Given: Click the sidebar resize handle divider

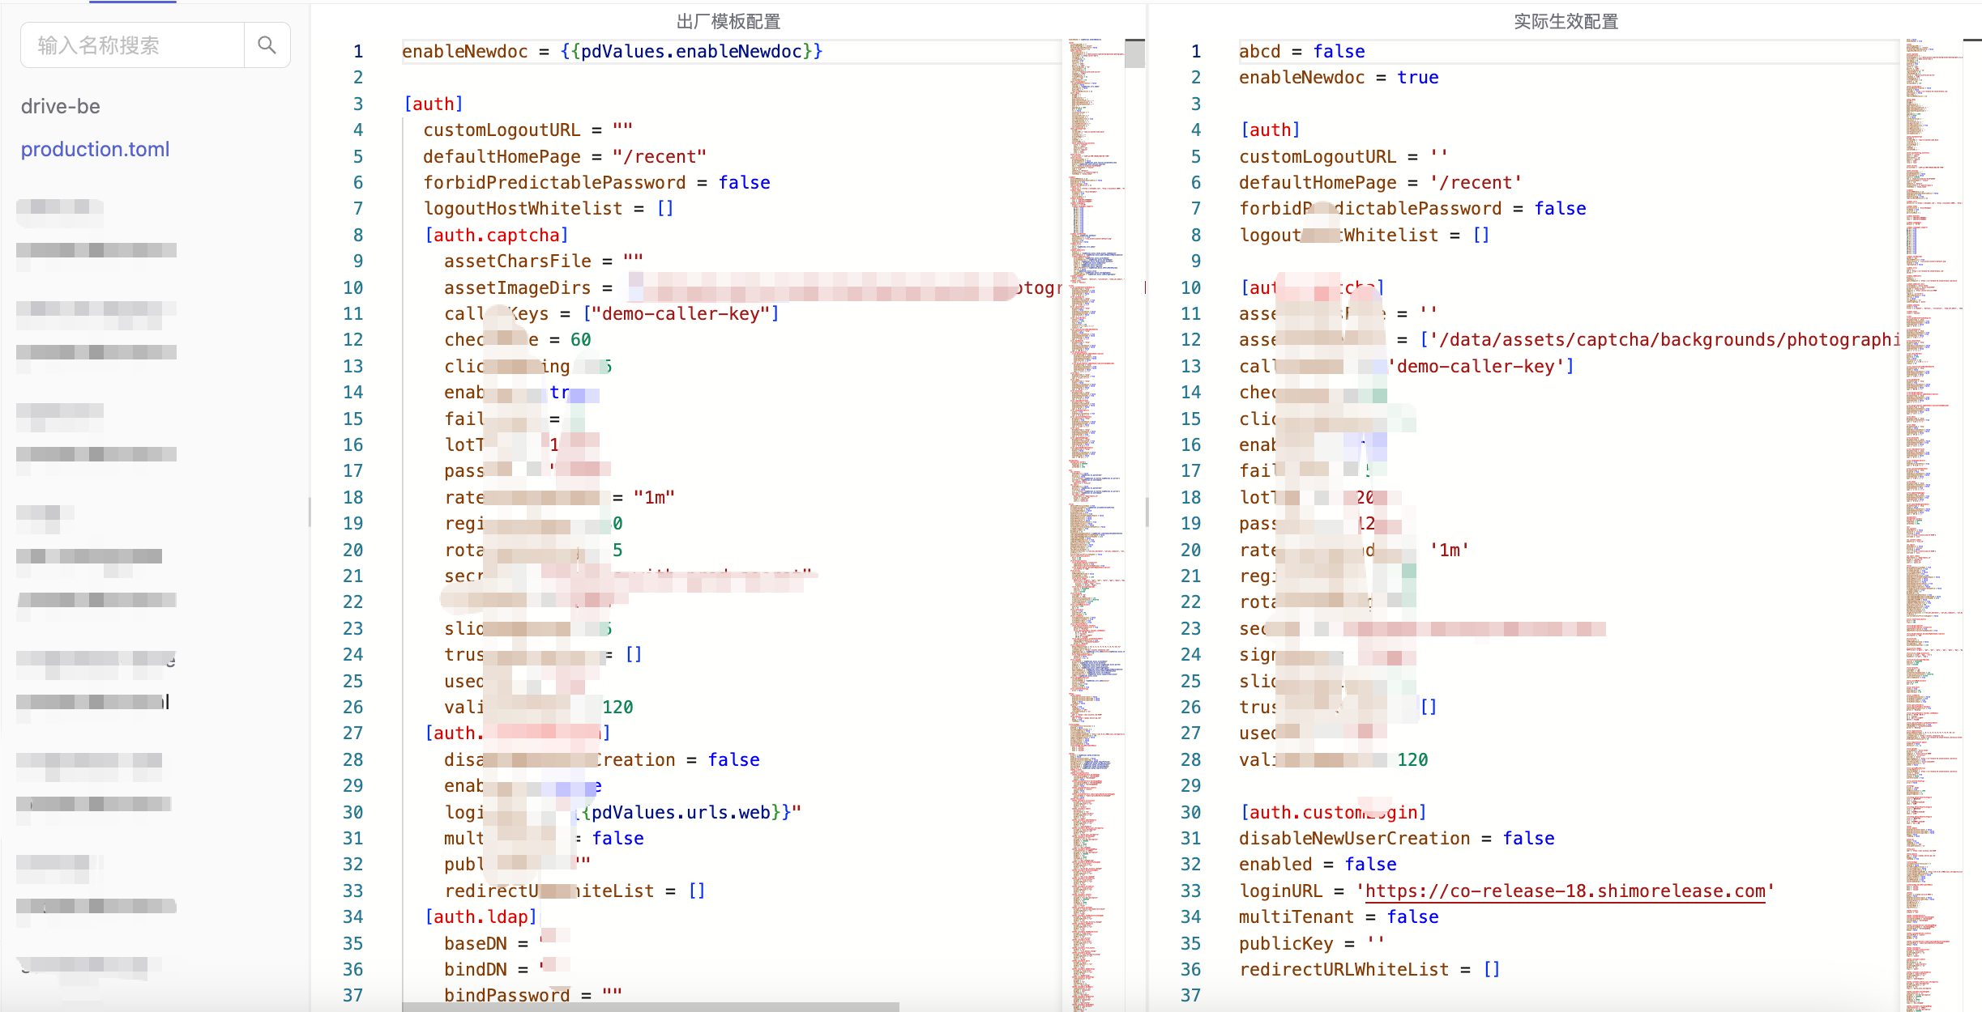Looking at the screenshot, I should pos(310,512).
